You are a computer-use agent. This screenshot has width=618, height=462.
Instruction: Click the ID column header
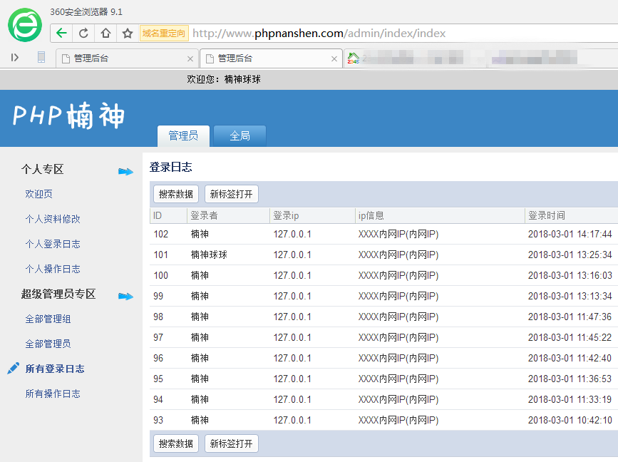(168, 215)
